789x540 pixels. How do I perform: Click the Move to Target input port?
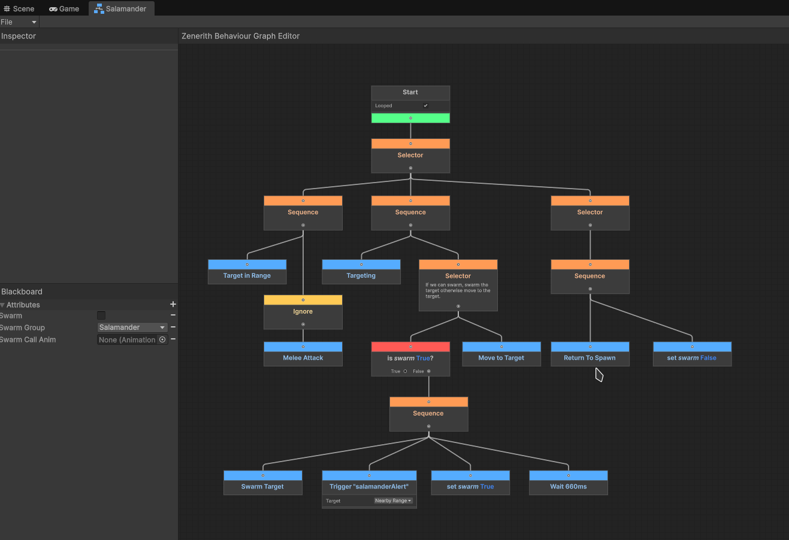click(501, 347)
